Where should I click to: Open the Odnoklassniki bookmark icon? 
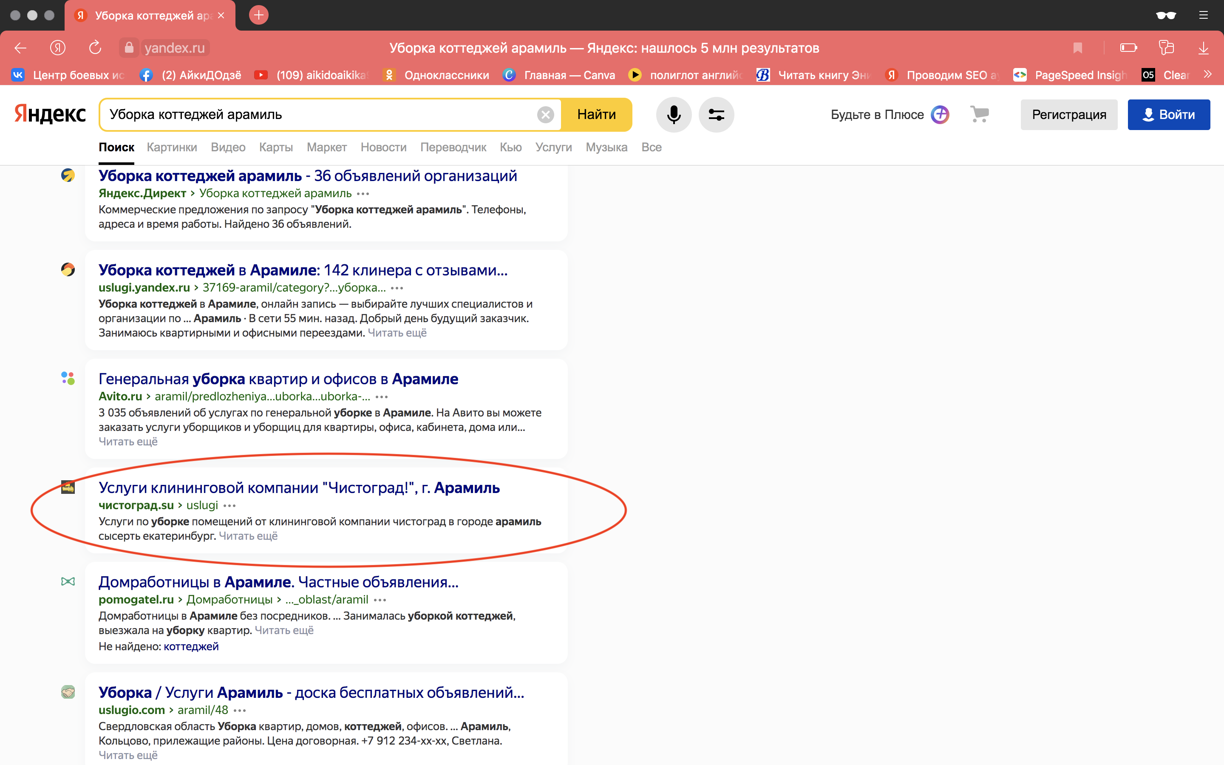tap(389, 74)
